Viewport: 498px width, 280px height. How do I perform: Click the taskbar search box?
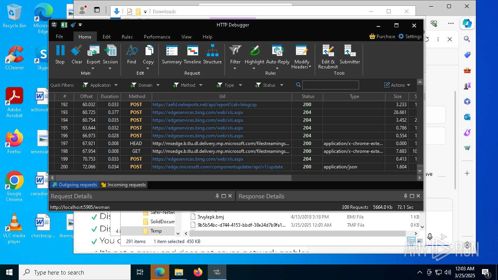click(75, 272)
